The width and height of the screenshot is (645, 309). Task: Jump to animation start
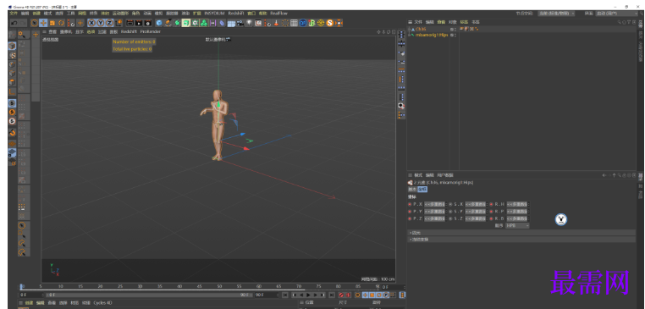(x=284, y=295)
